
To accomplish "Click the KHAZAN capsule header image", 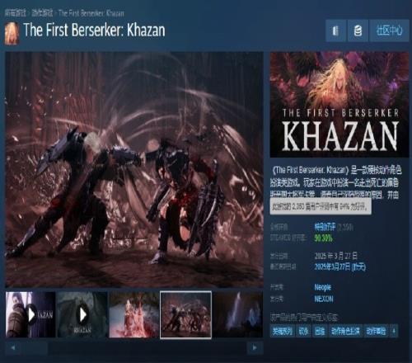I will coord(339,105).
